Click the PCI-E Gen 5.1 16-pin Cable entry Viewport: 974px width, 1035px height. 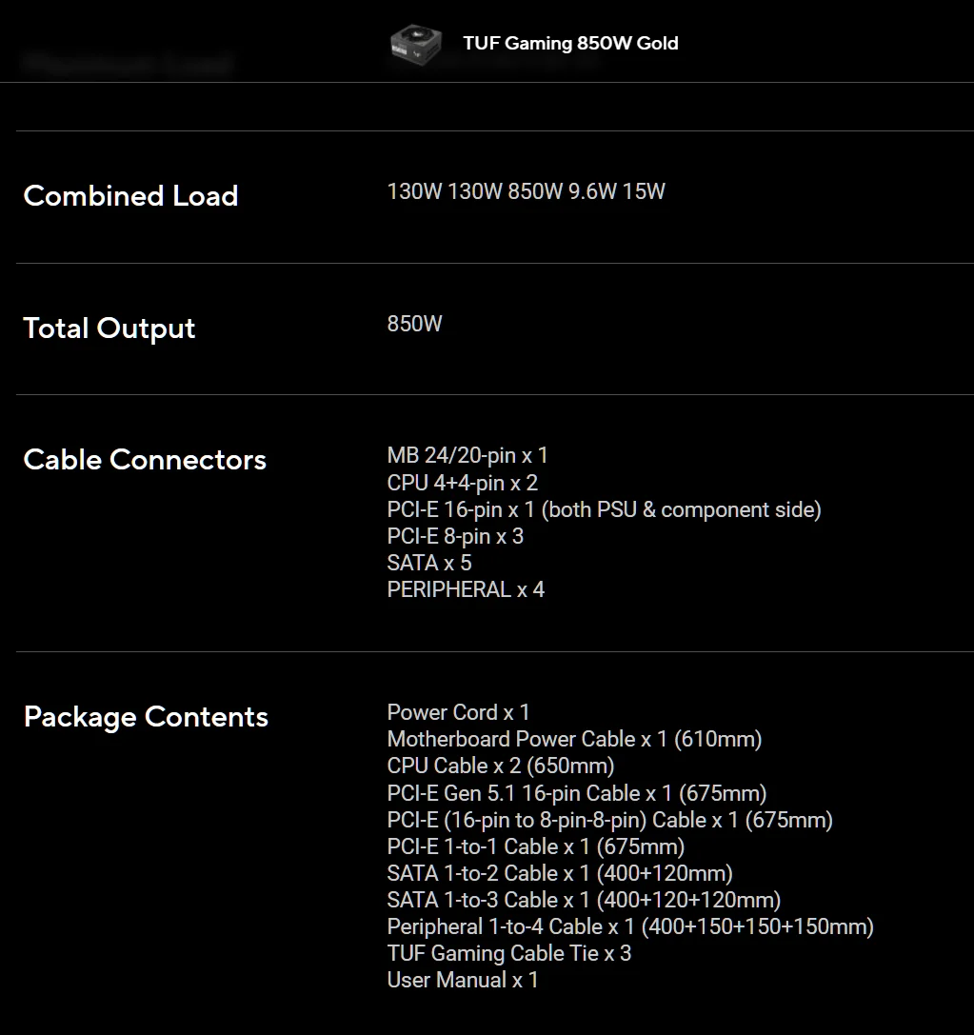[577, 792]
